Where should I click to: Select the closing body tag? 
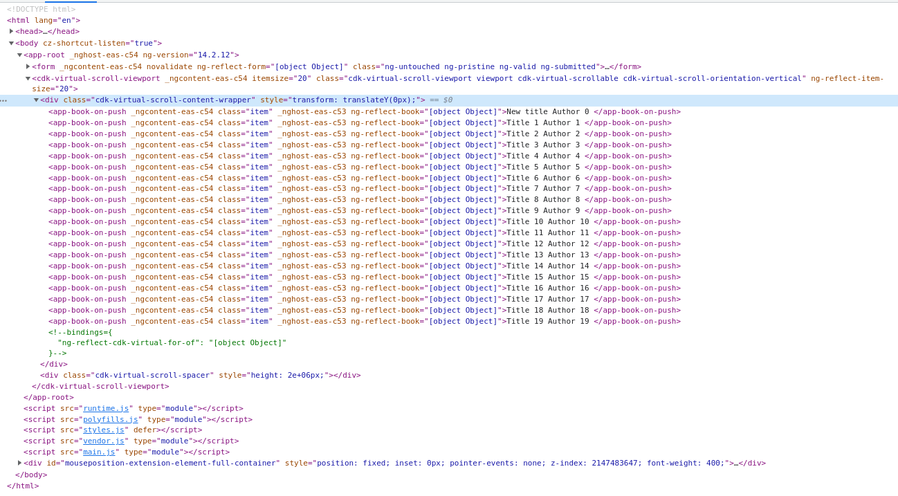[31, 475]
